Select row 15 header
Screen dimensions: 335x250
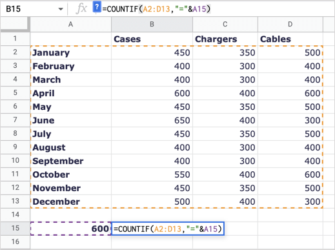15,228
